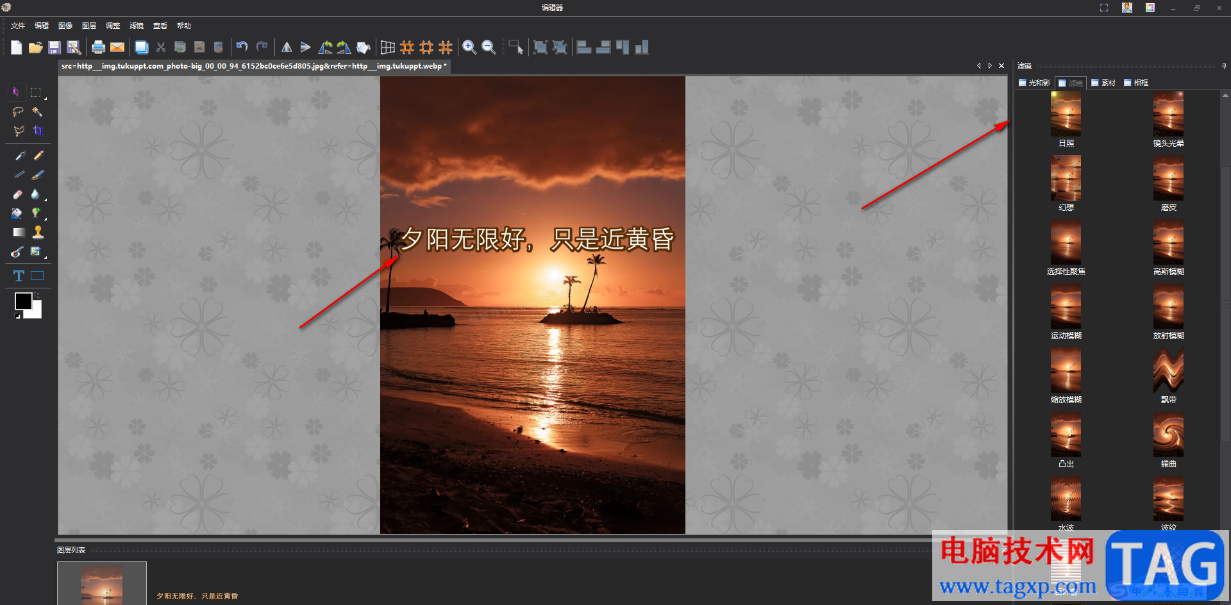The height and width of the screenshot is (605, 1231).
Task: Click the black foreground color swatch
Action: (x=22, y=301)
